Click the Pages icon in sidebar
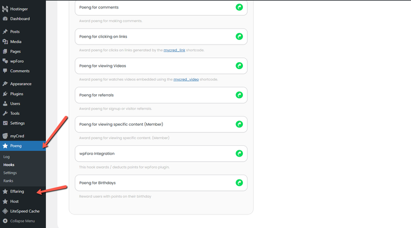Screen dimensions: 411x228 coord(5,51)
